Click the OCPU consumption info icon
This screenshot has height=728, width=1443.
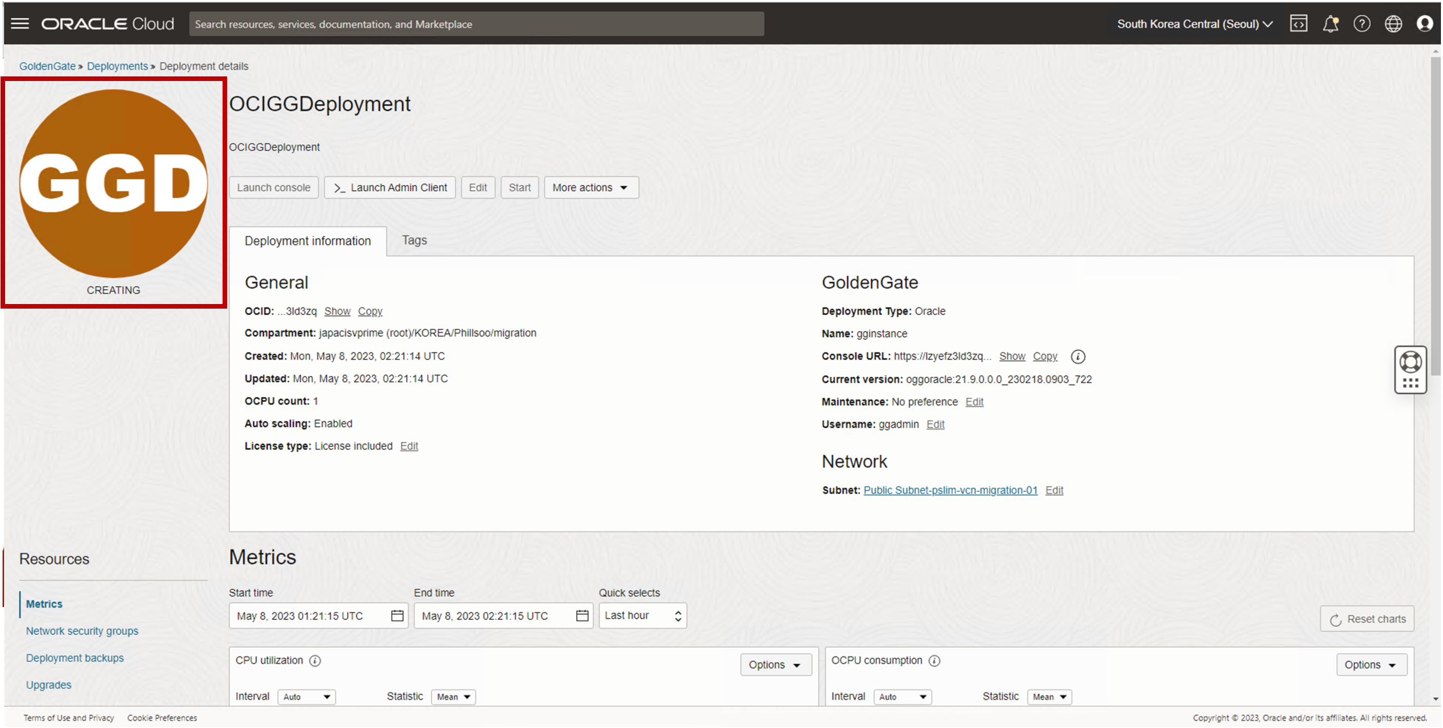tap(934, 661)
